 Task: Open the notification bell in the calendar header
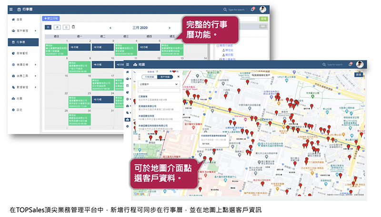pos(252,9)
